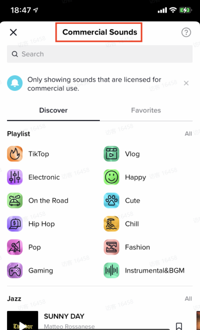200x330 pixels.
Task: Select the Discover tab
Action: click(x=53, y=110)
